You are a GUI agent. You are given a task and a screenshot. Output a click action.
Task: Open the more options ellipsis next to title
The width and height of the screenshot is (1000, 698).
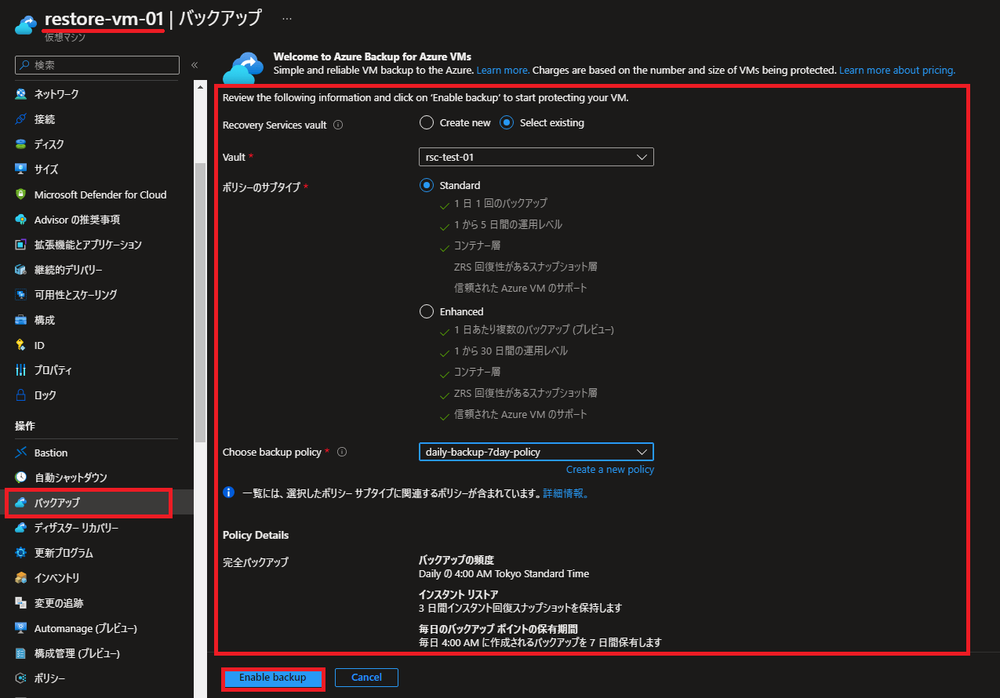tap(287, 17)
